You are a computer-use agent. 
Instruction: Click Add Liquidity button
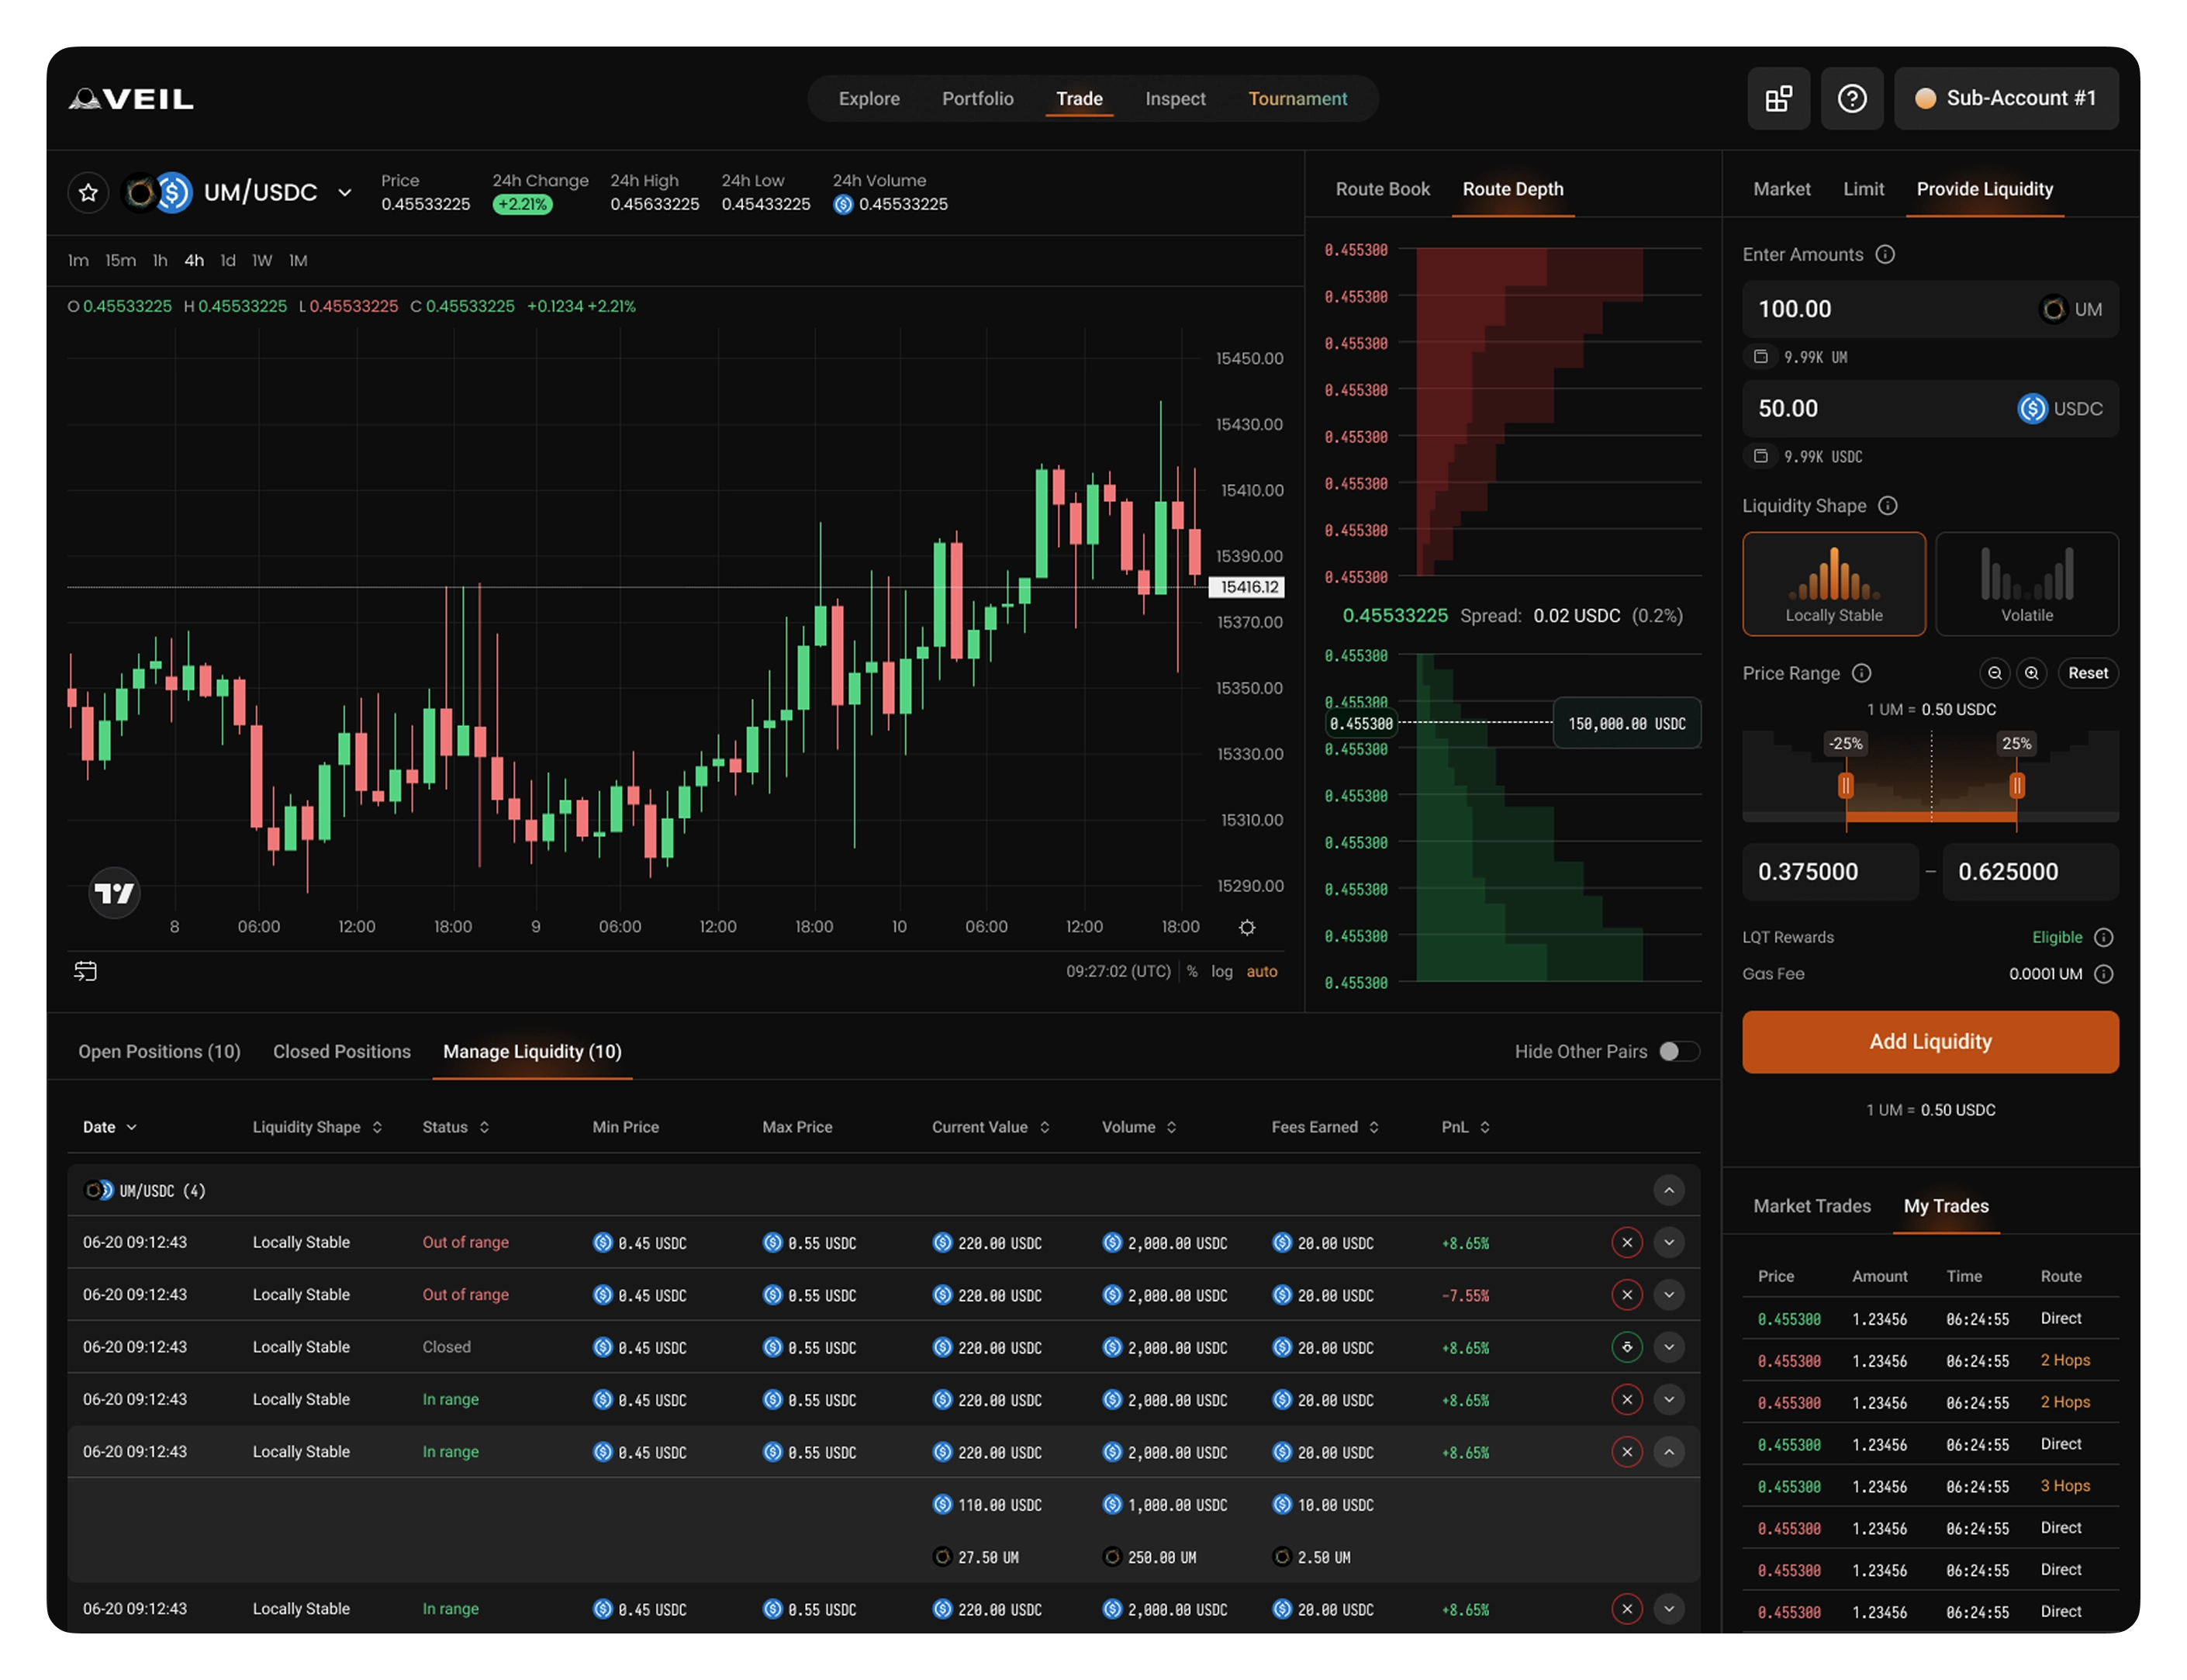click(x=1930, y=1042)
